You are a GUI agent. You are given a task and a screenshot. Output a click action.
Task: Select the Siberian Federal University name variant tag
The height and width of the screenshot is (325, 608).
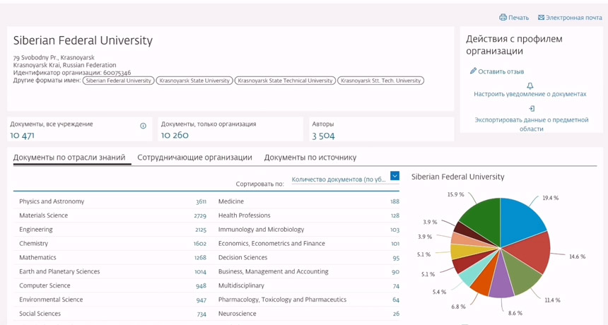coord(118,81)
